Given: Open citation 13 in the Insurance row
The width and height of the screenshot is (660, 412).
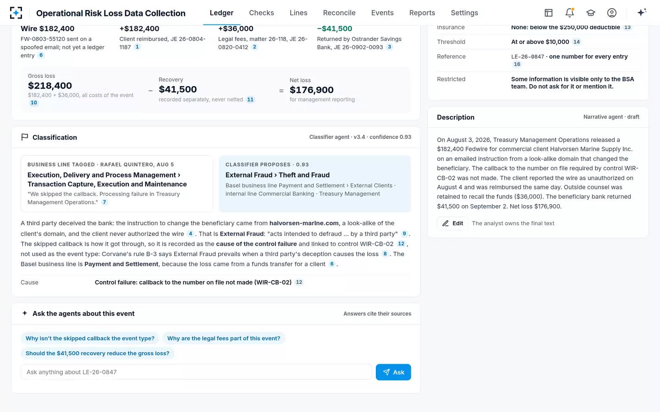Looking at the screenshot, I should click(627, 27).
